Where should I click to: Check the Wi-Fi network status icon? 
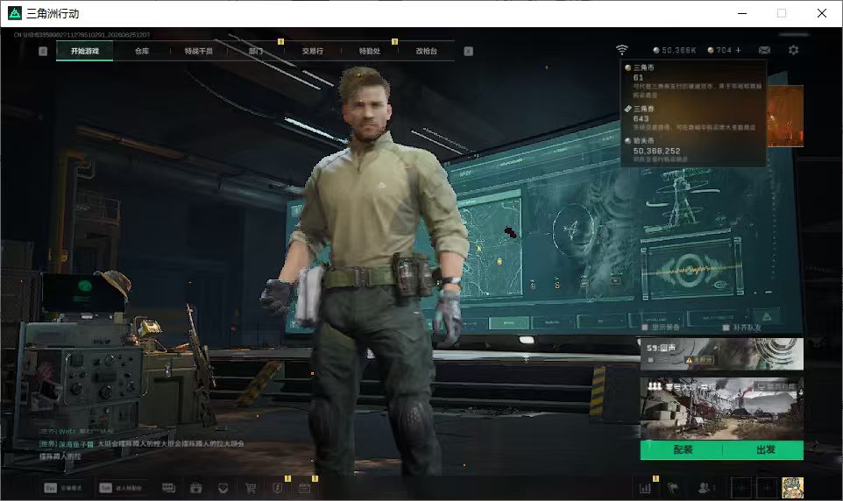click(621, 50)
